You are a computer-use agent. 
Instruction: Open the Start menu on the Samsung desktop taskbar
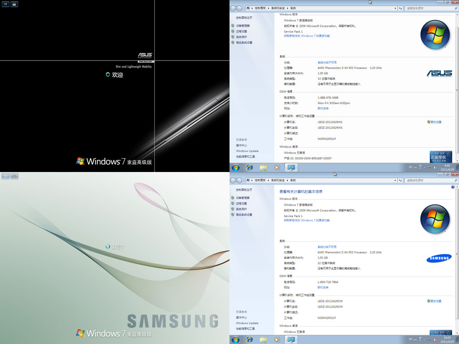point(236,340)
